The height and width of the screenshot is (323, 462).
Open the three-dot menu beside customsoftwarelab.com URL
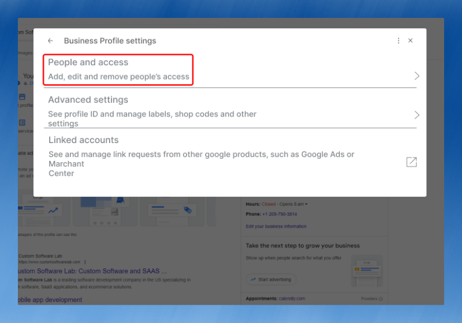(85, 262)
